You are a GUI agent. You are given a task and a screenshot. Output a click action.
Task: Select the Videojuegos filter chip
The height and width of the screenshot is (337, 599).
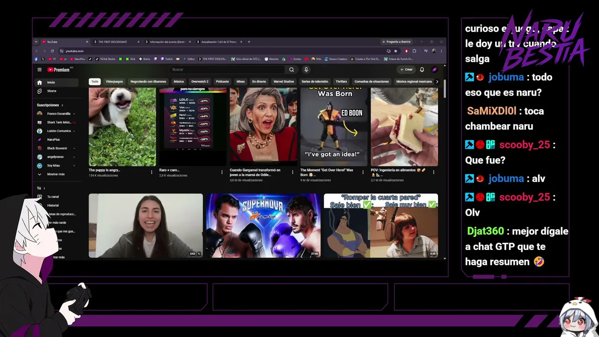coord(114,81)
